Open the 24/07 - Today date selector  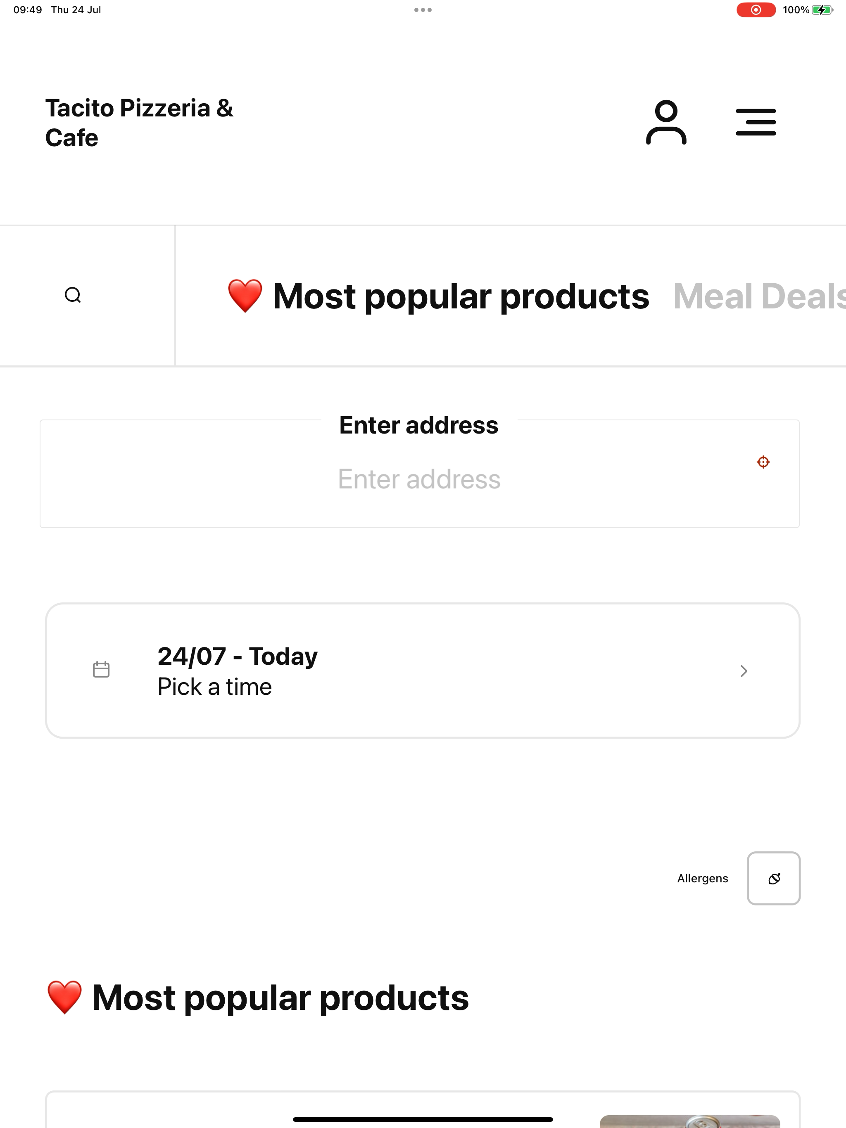(x=423, y=671)
